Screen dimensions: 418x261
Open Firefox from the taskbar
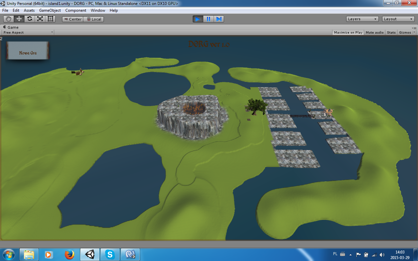tap(69, 254)
